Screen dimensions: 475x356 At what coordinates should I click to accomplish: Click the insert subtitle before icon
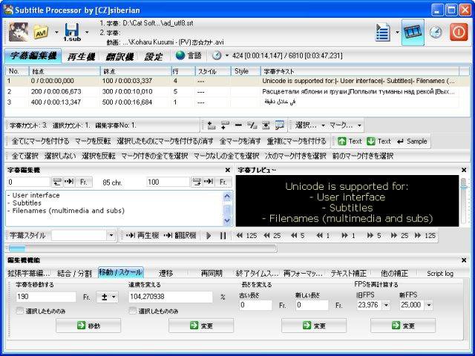coord(224,125)
